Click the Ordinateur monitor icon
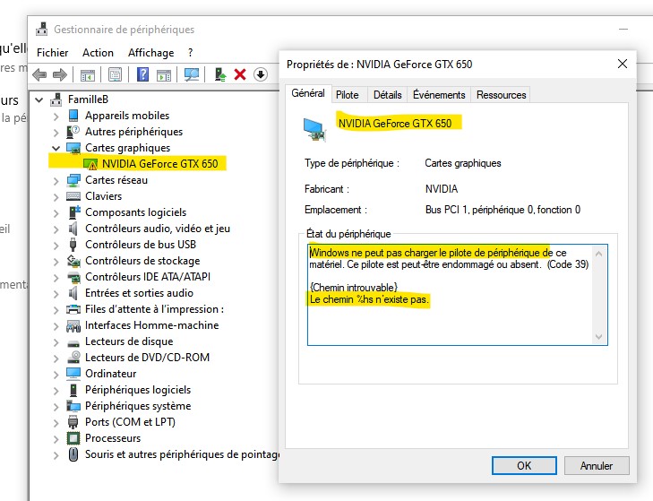Screen dimensions: 653x501 pos(73,374)
